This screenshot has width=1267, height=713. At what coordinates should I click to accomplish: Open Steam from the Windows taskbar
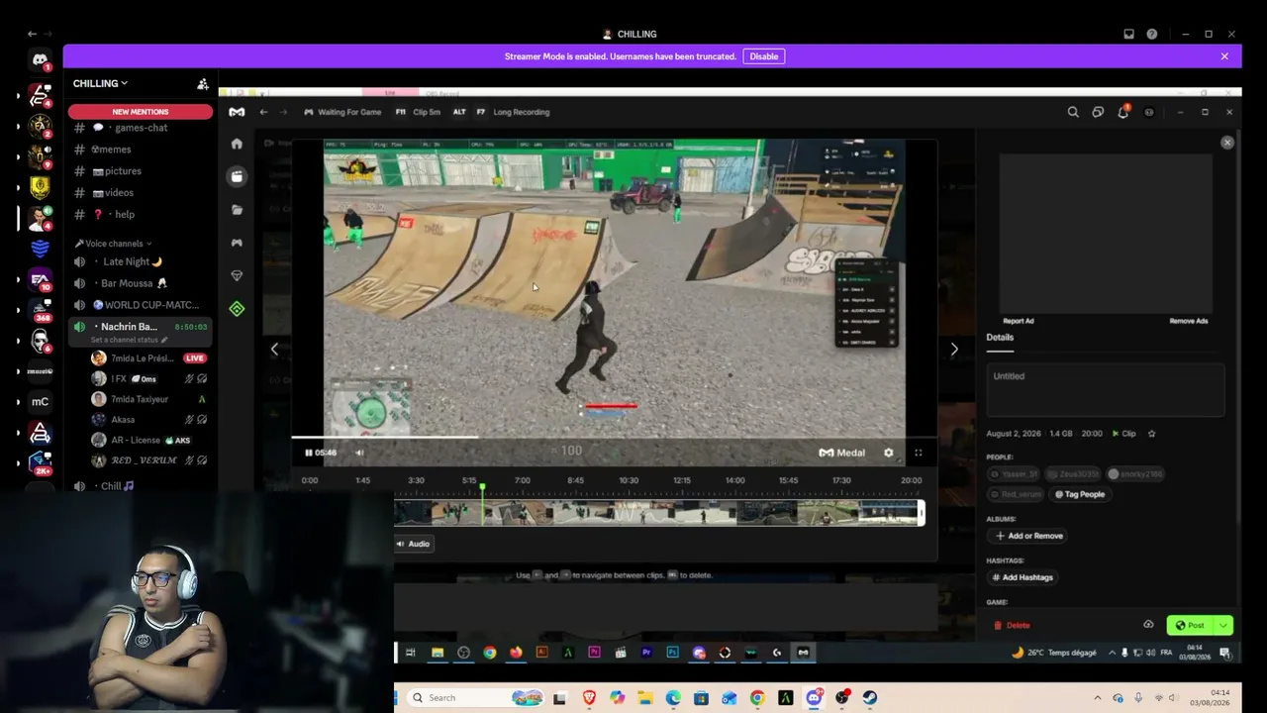pos(870,698)
